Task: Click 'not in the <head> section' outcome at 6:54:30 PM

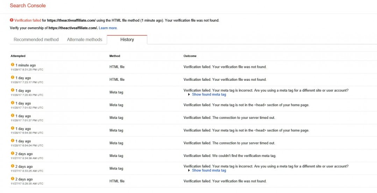Action: tap(246, 130)
